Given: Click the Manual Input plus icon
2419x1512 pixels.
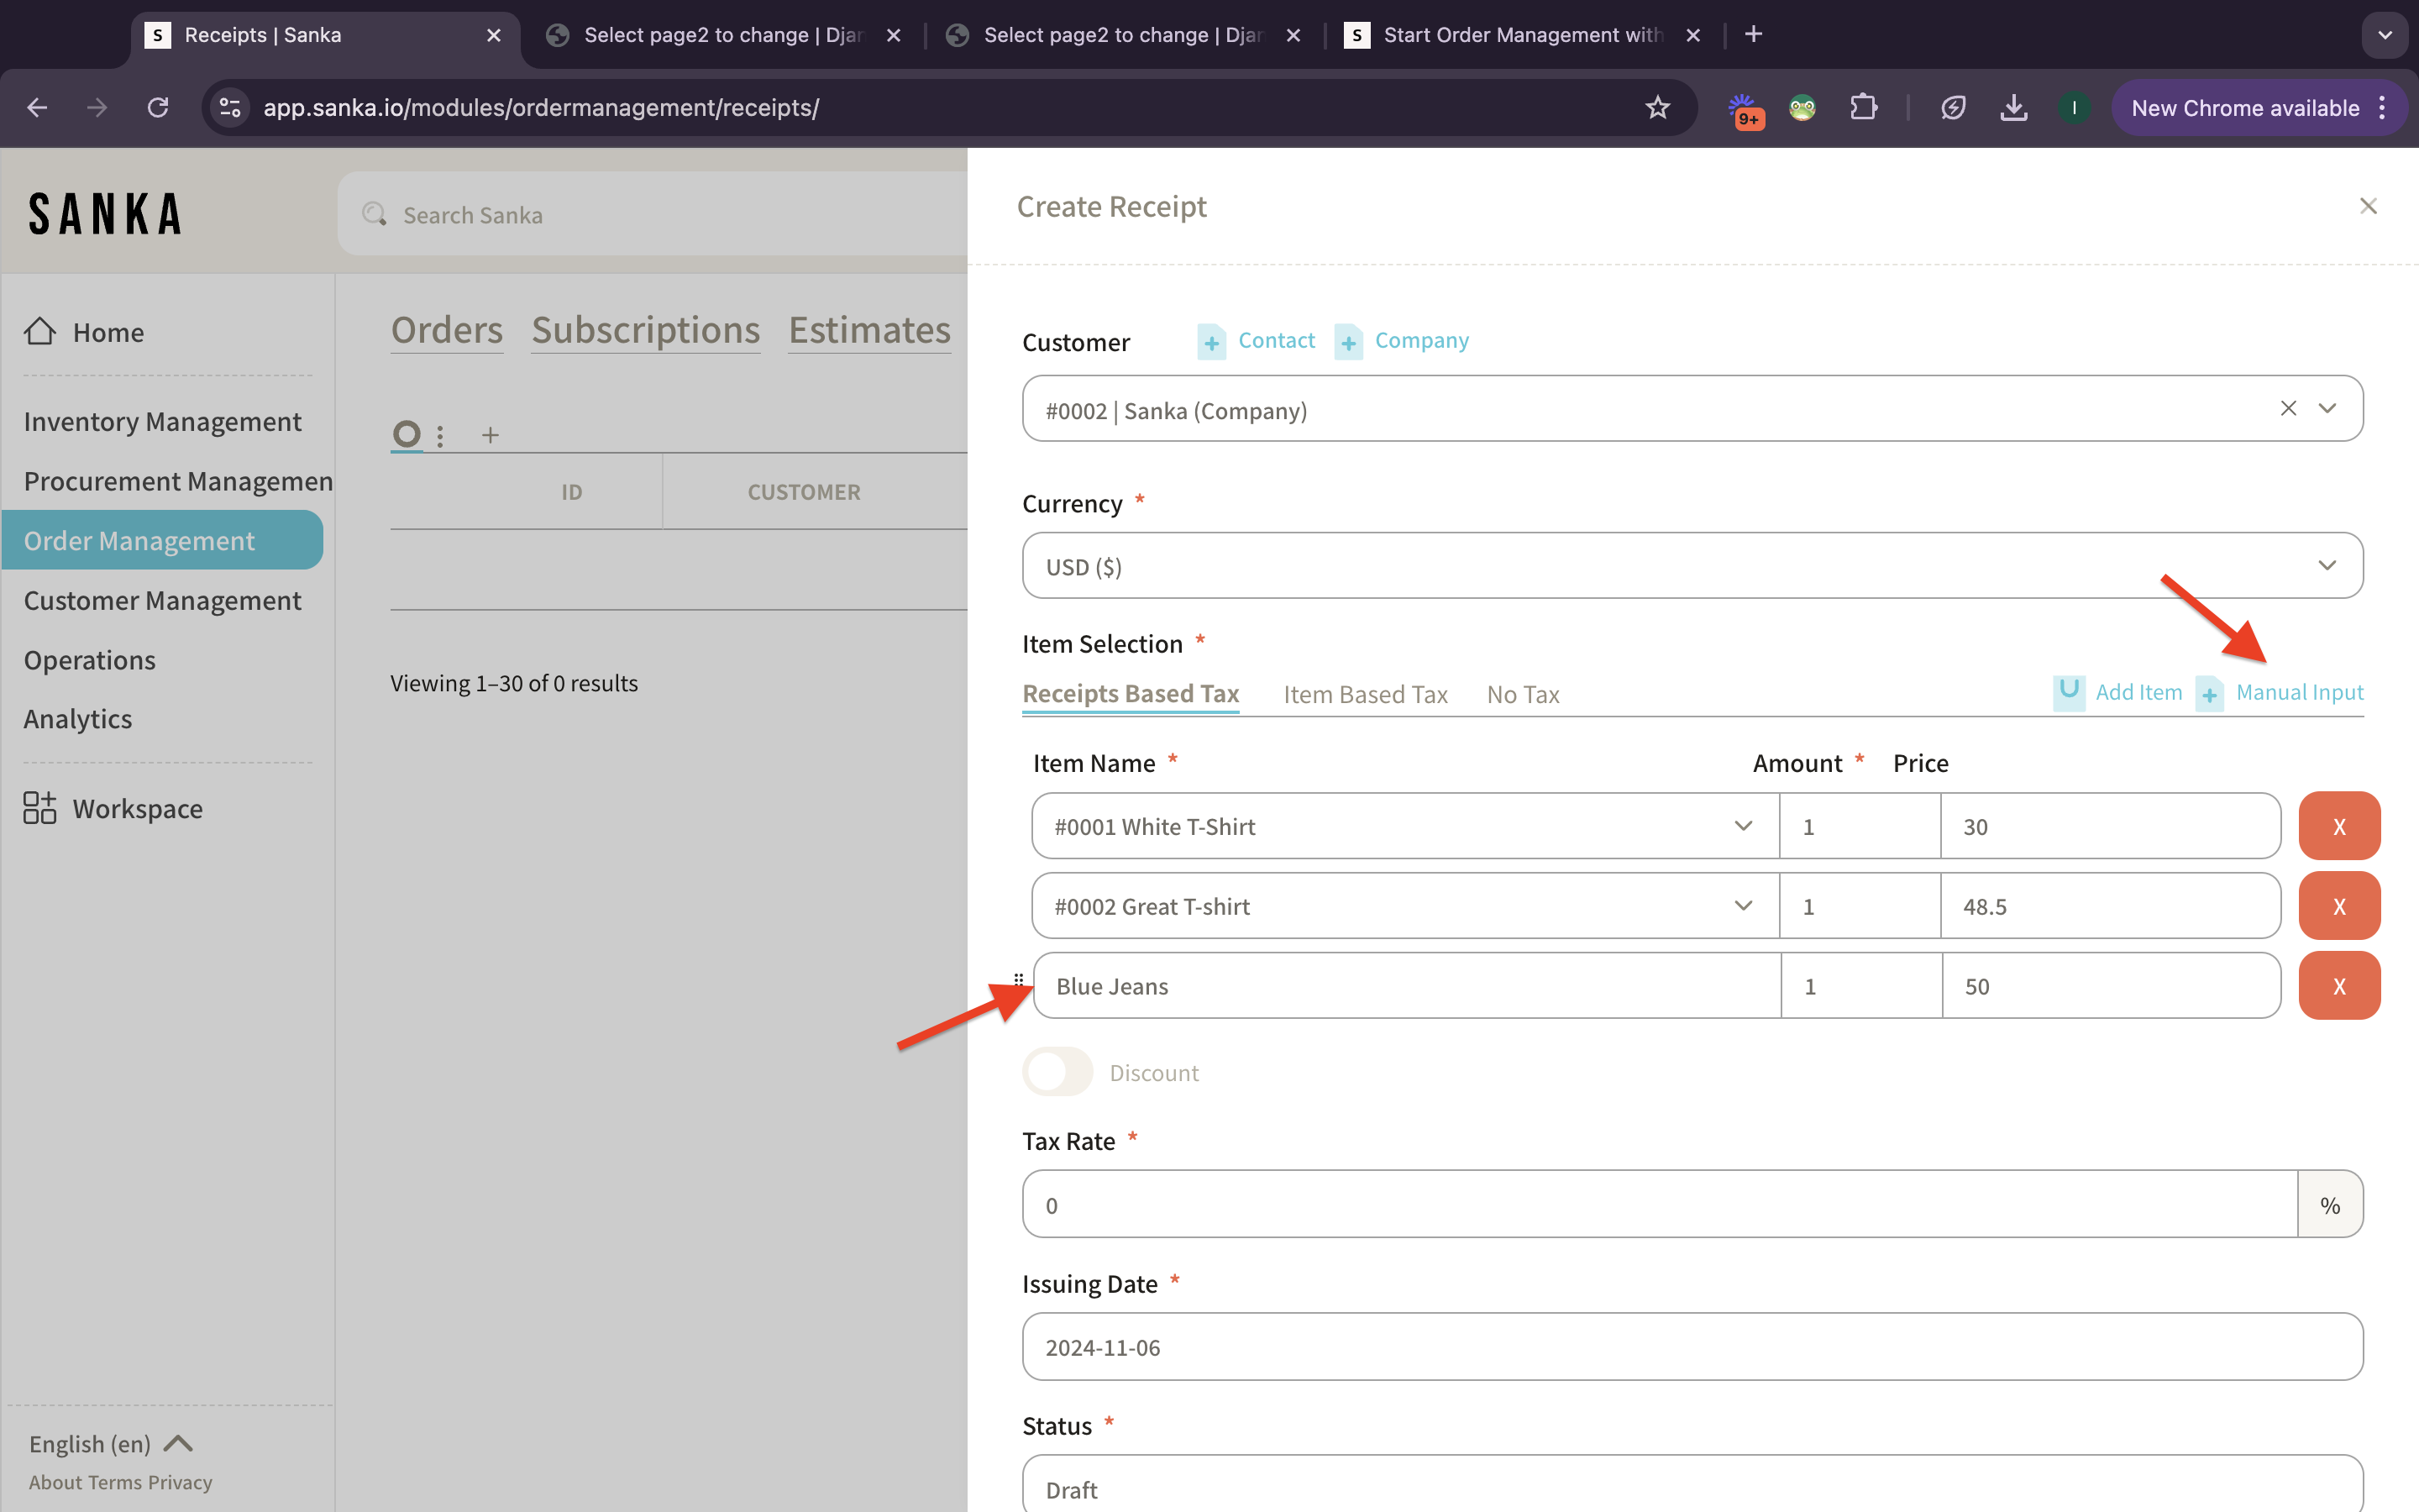Looking at the screenshot, I should tap(2209, 693).
